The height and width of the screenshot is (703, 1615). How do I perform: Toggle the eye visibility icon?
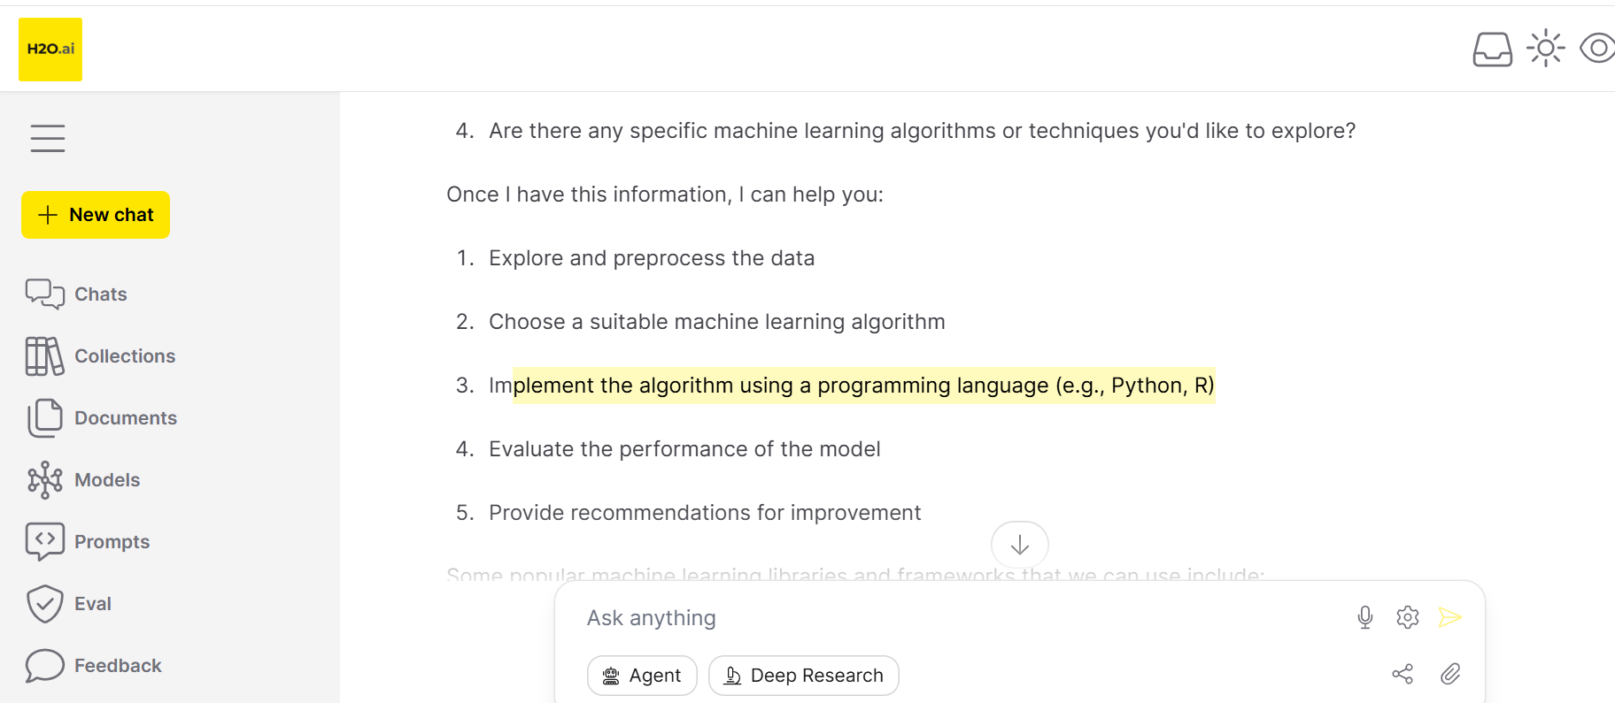tap(1597, 49)
